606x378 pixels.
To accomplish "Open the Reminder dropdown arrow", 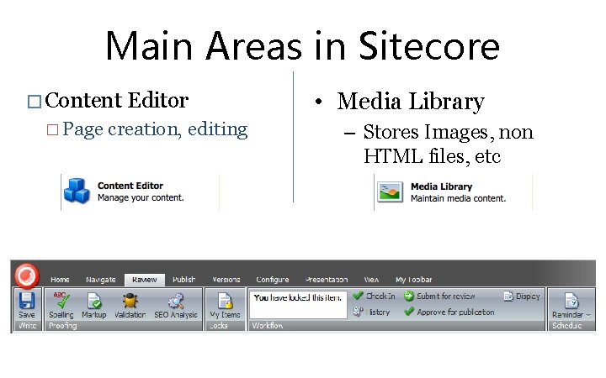I will coord(588,315).
